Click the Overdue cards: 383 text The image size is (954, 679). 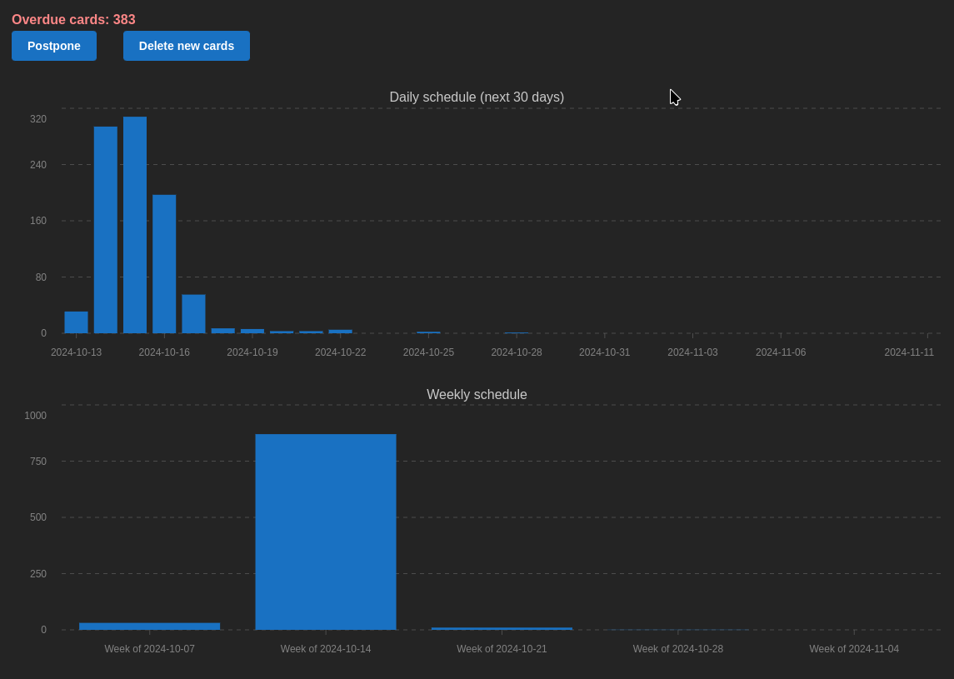pos(73,20)
